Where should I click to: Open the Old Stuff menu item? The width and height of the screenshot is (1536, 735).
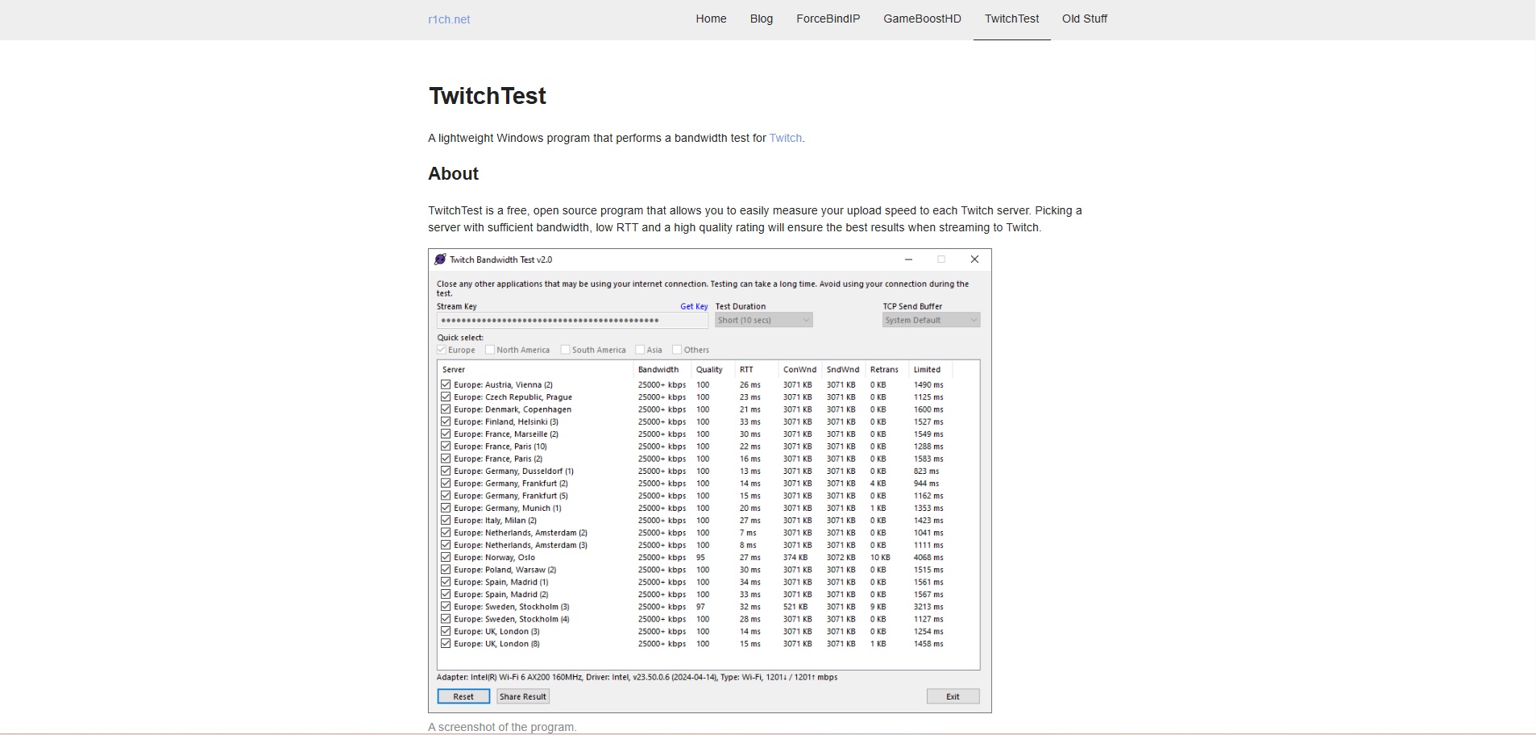pos(1085,19)
